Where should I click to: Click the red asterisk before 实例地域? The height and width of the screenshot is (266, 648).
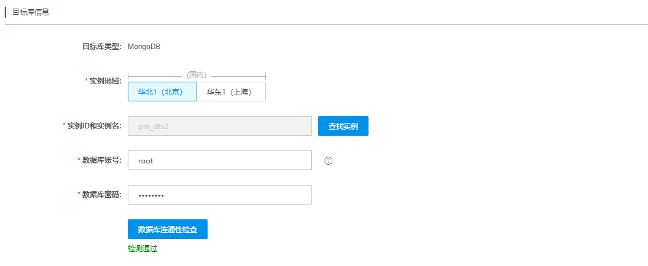pyautogui.click(x=87, y=80)
